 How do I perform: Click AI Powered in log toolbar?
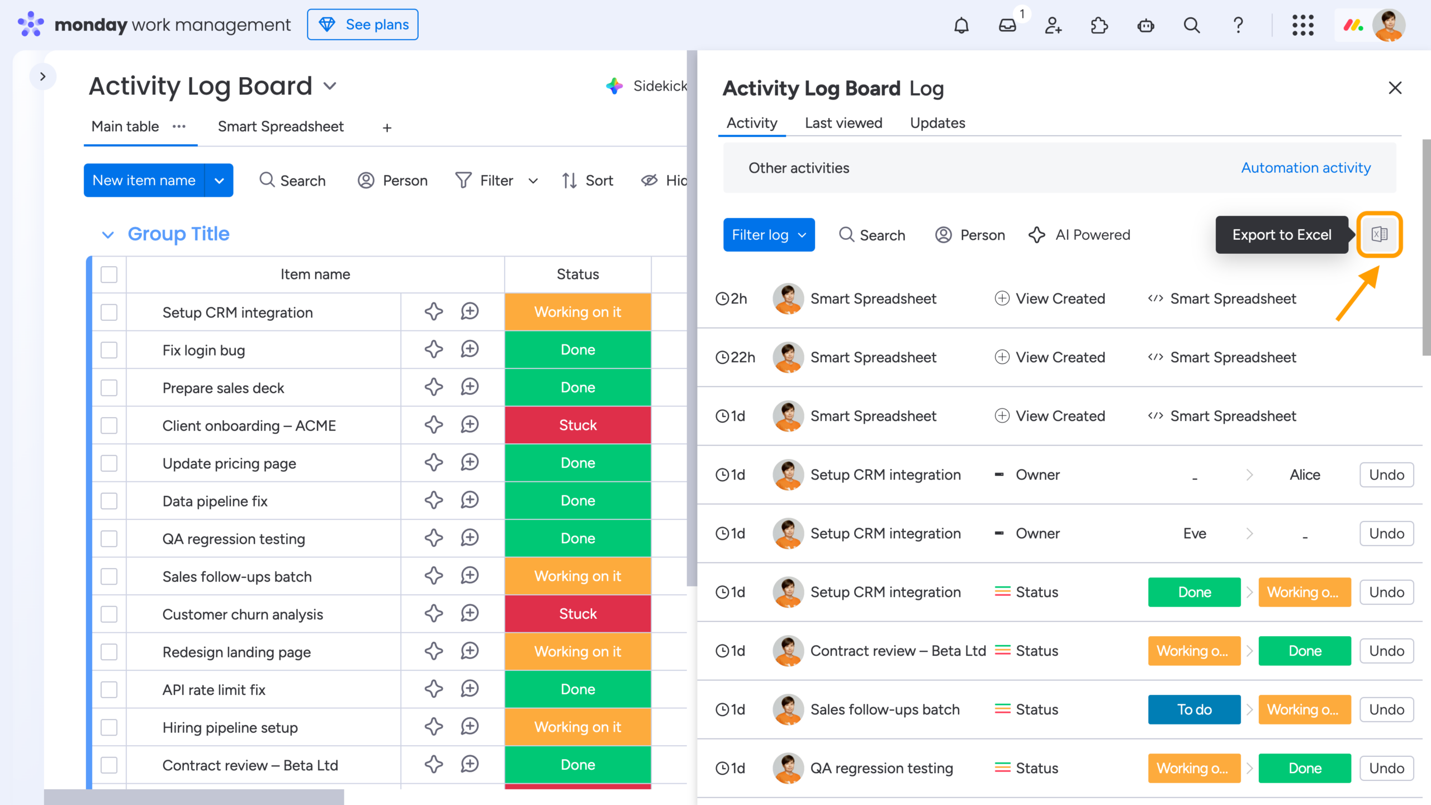[x=1079, y=235]
